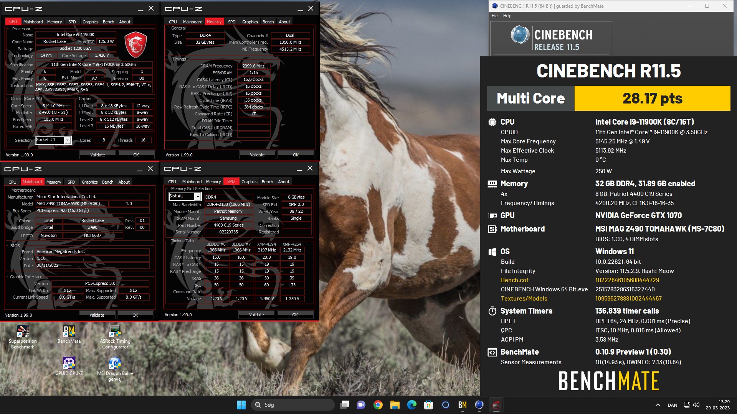Click the CPU chip icon in BenchMate panel

492,122
